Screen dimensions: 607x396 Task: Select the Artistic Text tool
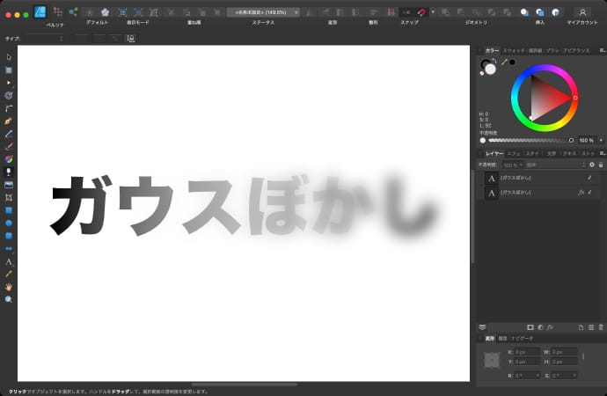[9, 261]
